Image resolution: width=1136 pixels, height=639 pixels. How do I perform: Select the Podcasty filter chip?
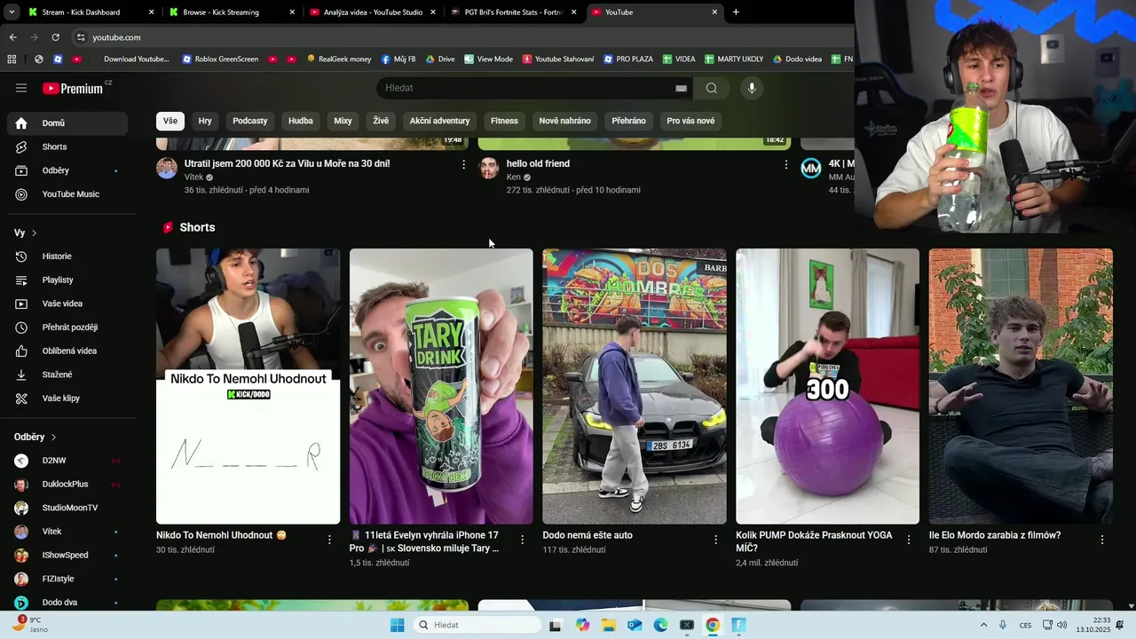pos(250,121)
